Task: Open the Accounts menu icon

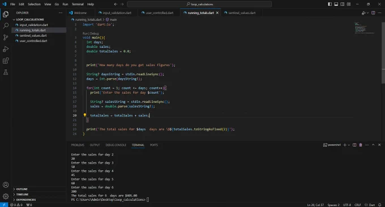Action: pyautogui.click(x=6, y=185)
